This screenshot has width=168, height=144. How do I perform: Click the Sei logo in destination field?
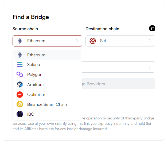93,41
